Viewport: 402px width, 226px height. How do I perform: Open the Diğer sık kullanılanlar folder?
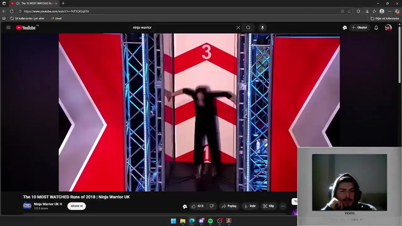pyautogui.click(x=385, y=19)
